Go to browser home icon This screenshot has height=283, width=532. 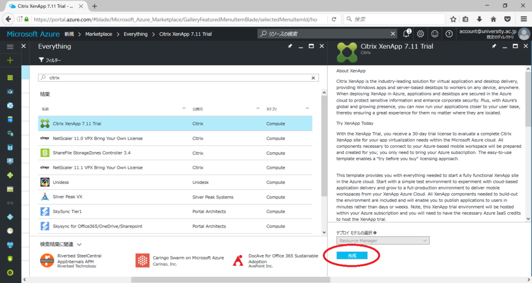click(494, 19)
